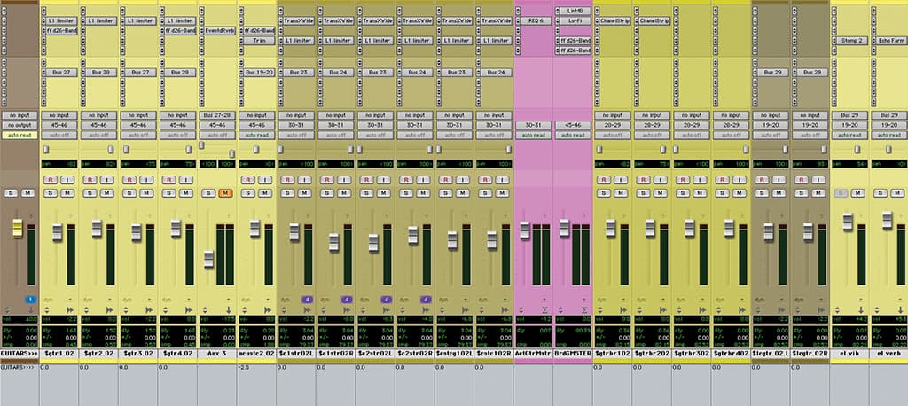Image resolution: width=908 pixels, height=406 pixels.
Task: Open the REQ 6 insert on ActGtrMstr
Action: tap(536, 21)
